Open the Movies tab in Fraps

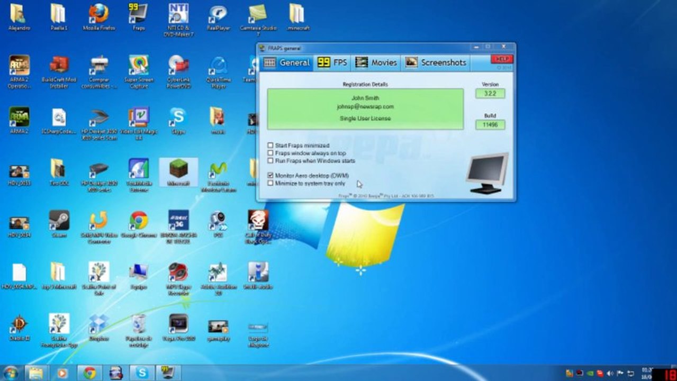click(x=376, y=62)
